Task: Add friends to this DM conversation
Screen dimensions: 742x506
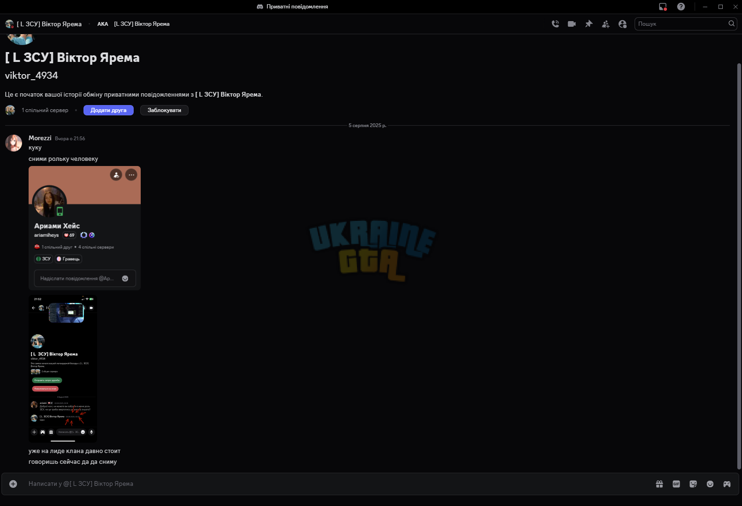Action: [606, 24]
